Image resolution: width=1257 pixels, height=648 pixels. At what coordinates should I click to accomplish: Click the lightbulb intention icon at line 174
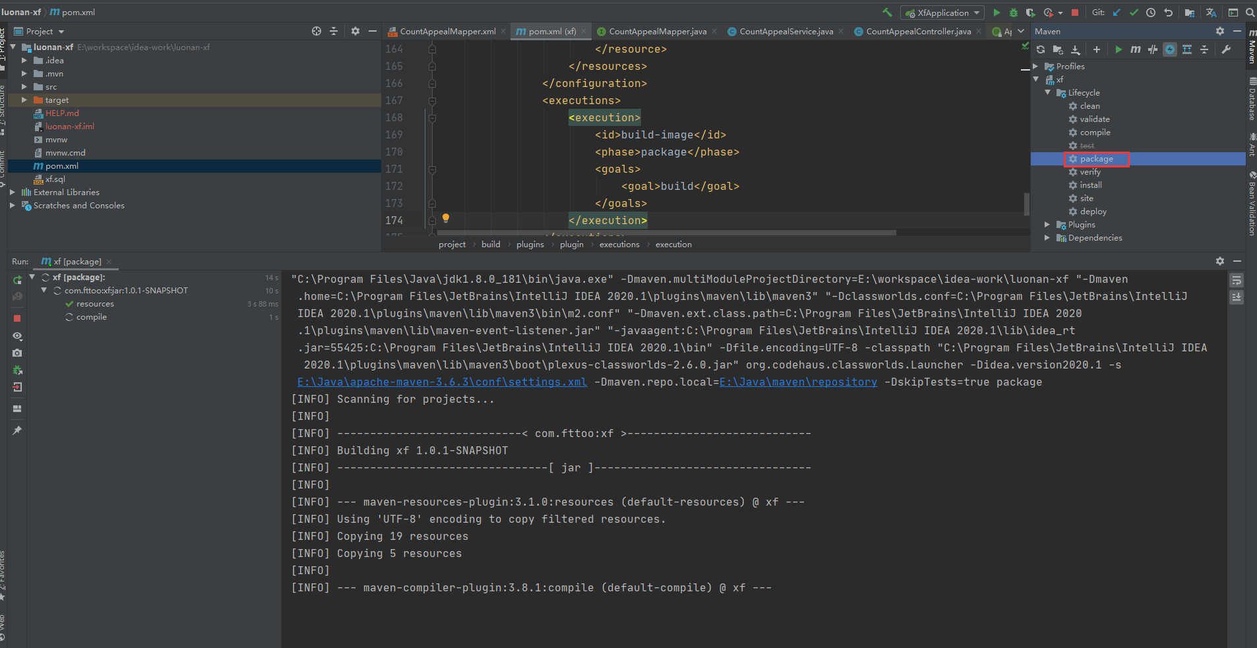pos(446,218)
